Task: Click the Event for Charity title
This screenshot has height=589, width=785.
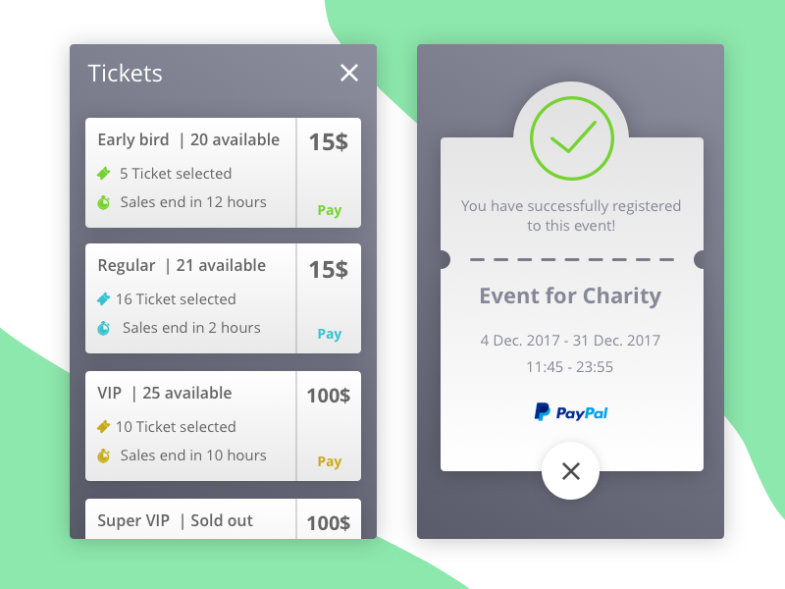Action: (x=570, y=296)
